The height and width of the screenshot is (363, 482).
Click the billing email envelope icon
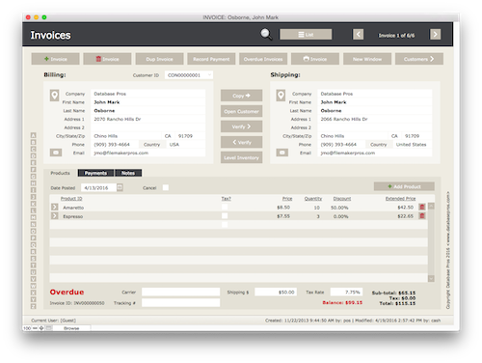click(56, 153)
